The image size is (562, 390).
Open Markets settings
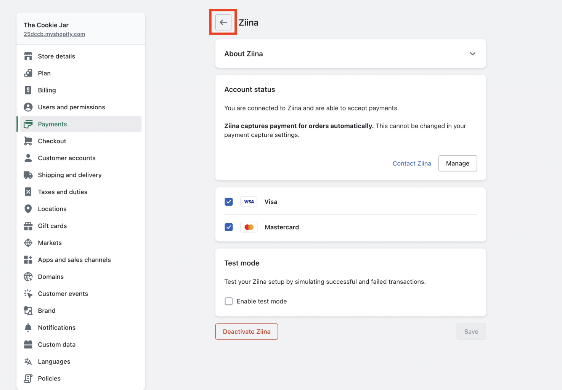tap(81, 243)
